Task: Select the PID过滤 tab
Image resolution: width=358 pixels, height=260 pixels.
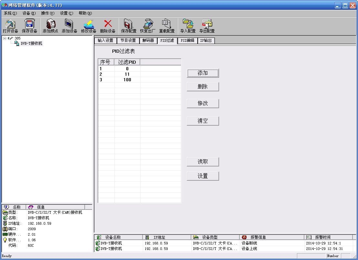Action: [167, 40]
